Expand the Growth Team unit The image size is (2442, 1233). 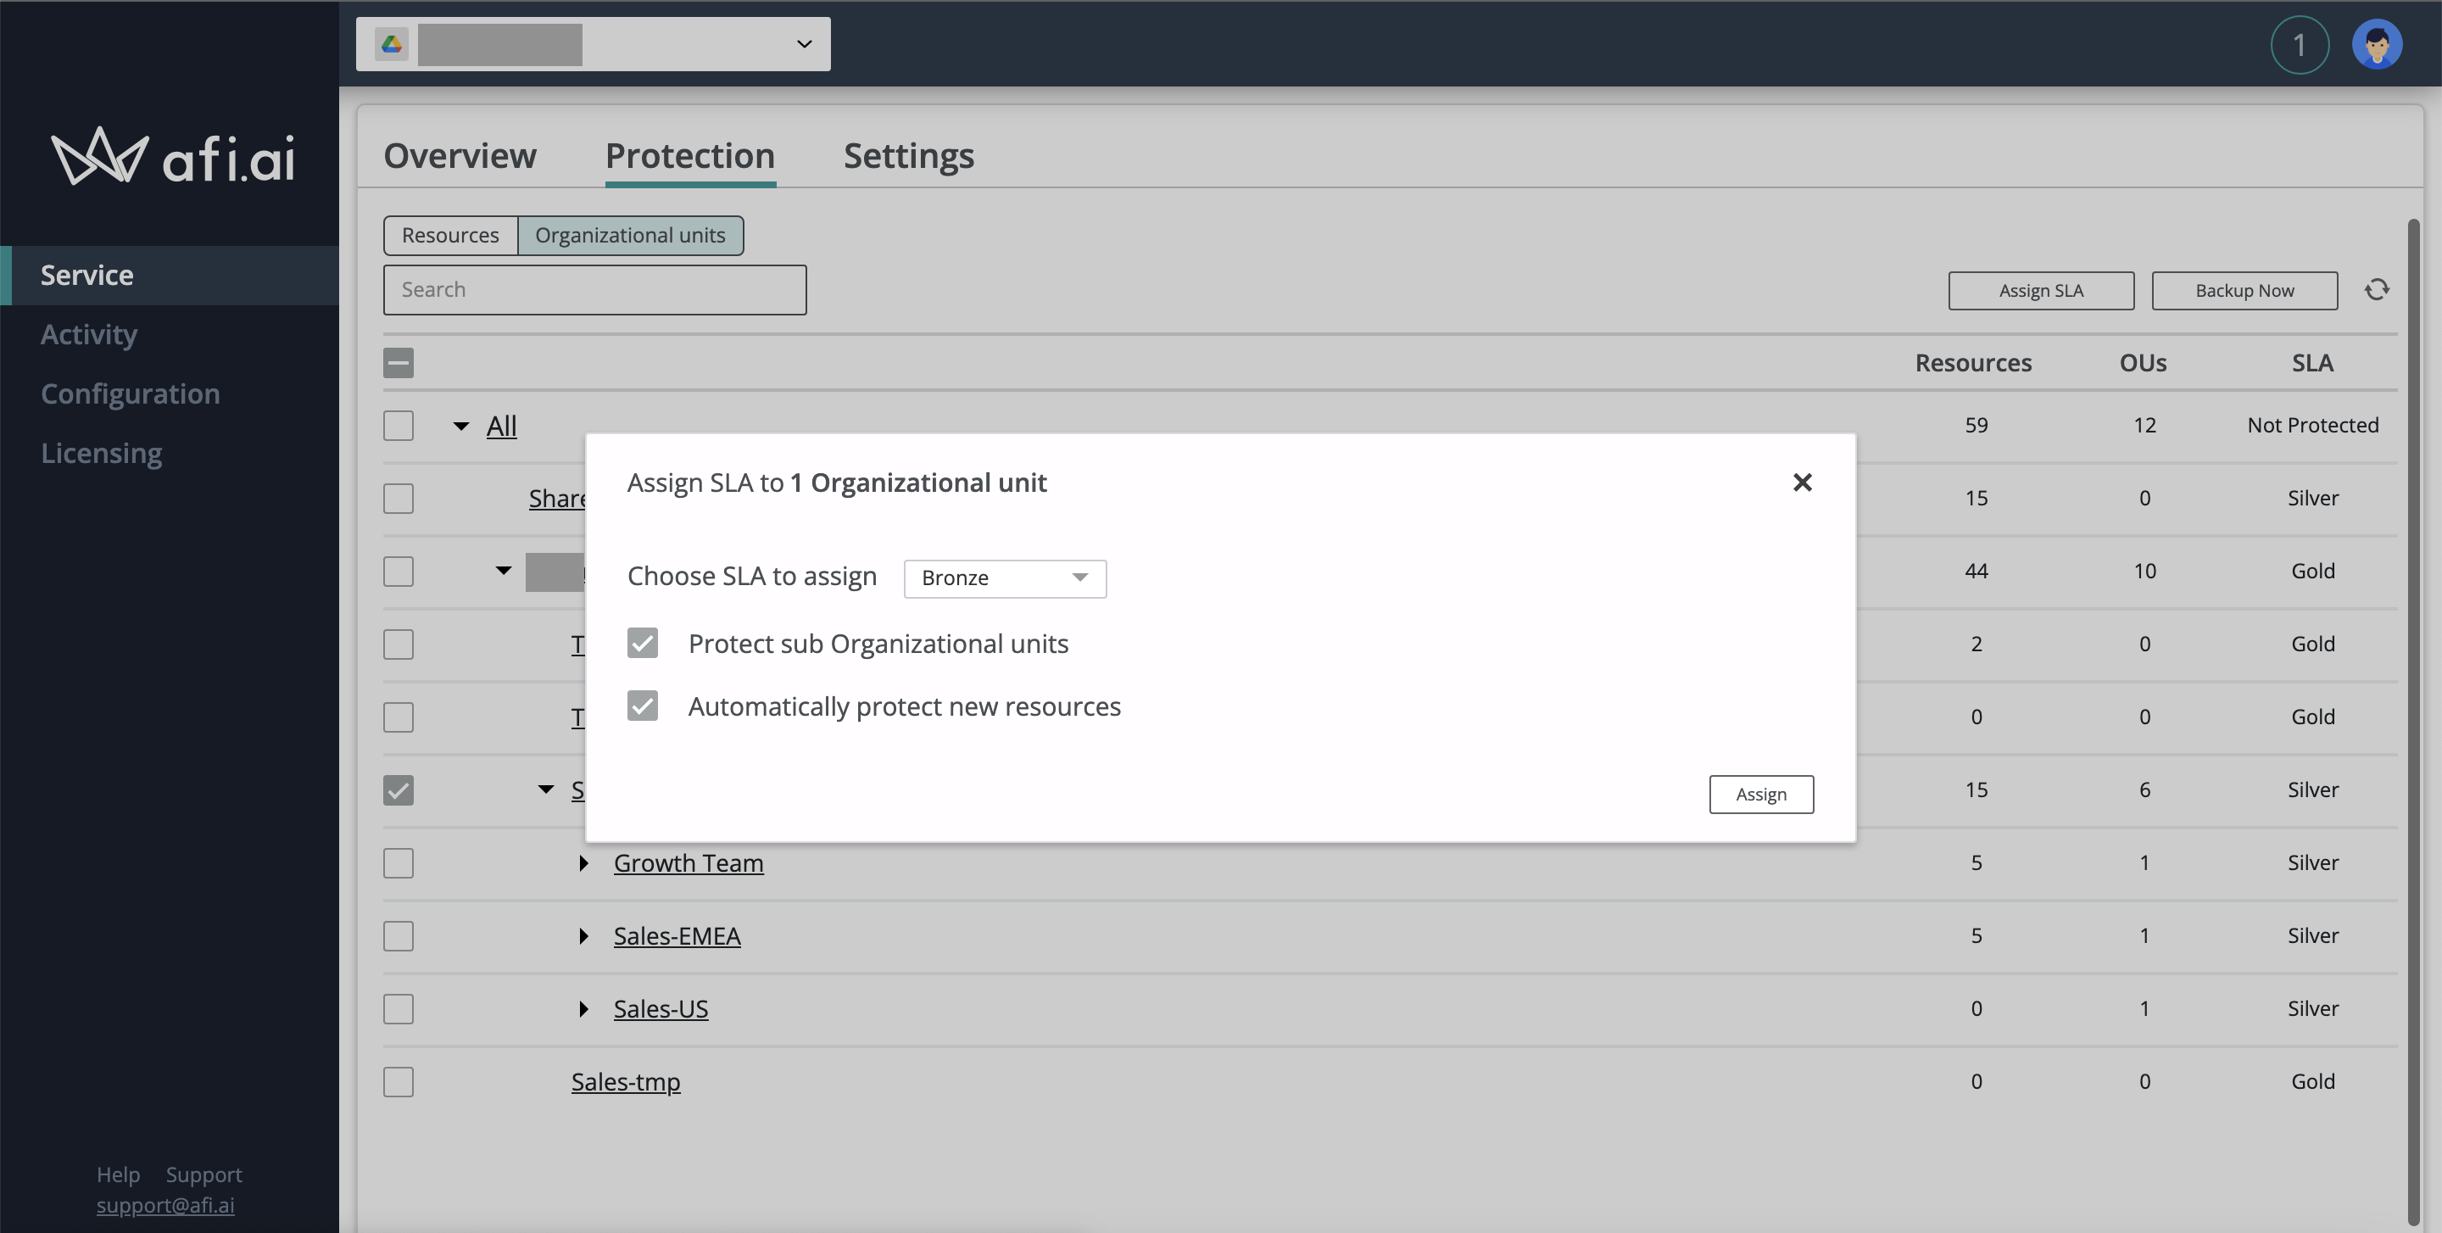(x=584, y=863)
